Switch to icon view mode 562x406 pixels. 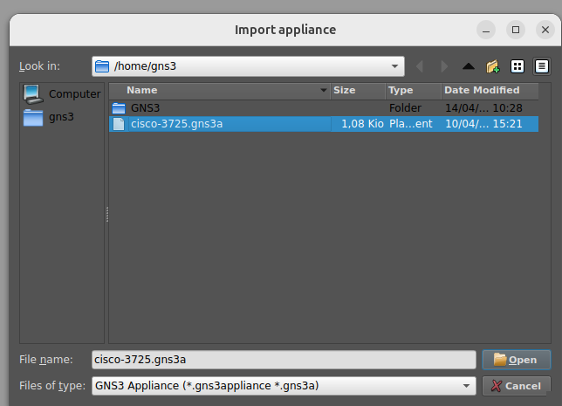(517, 66)
